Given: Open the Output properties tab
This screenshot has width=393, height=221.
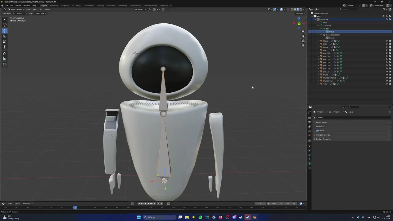Looking at the screenshot, I should point(309,122).
